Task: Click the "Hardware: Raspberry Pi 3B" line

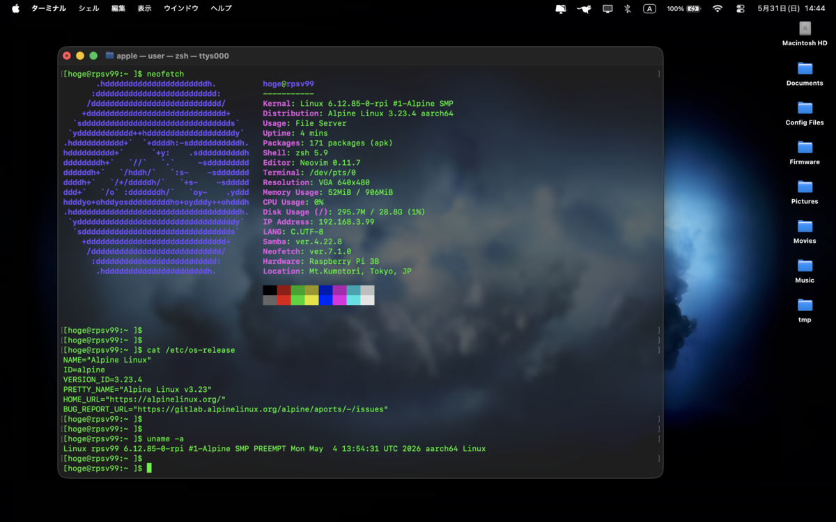Action: [x=321, y=261]
